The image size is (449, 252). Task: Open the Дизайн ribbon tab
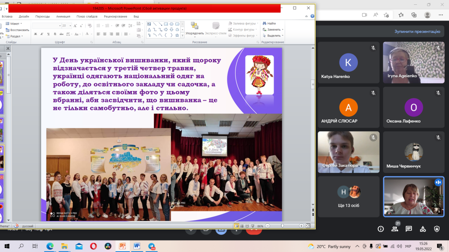coord(24,16)
